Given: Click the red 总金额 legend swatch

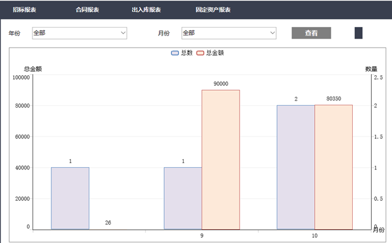Looking at the screenshot, I should pyautogui.click(x=200, y=53).
